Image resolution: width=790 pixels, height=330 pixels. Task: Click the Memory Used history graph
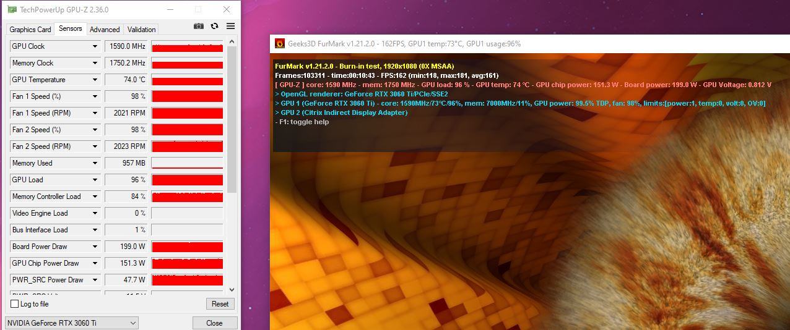pyautogui.click(x=187, y=163)
